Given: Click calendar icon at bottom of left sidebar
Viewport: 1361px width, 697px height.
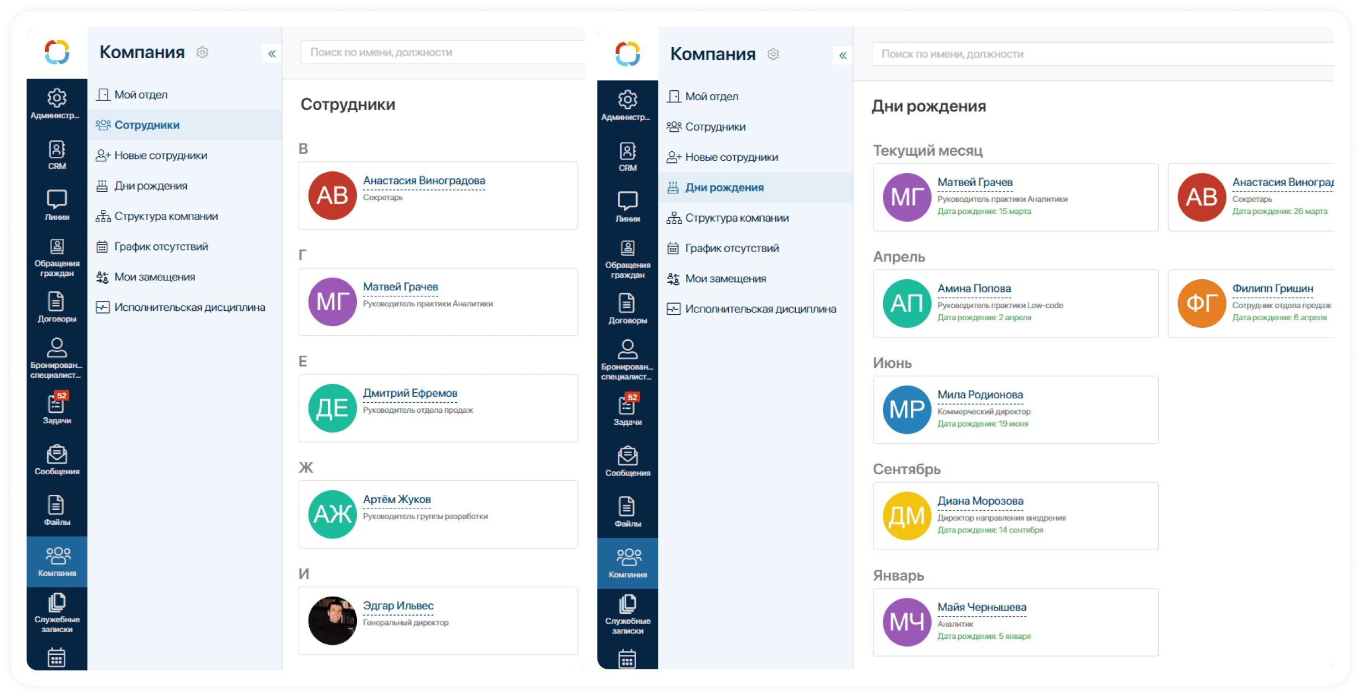Looking at the screenshot, I should click(57, 658).
